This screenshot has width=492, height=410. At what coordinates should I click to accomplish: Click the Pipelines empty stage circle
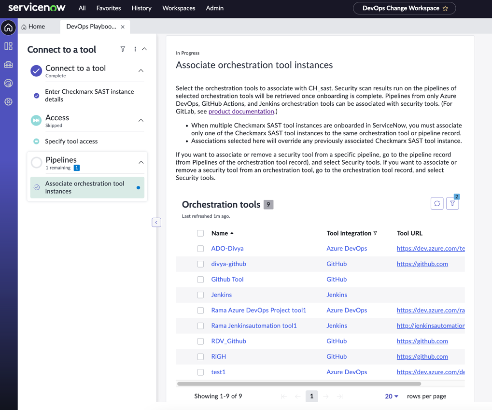click(36, 163)
